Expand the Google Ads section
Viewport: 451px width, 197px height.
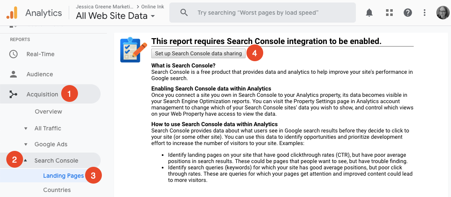pos(26,145)
